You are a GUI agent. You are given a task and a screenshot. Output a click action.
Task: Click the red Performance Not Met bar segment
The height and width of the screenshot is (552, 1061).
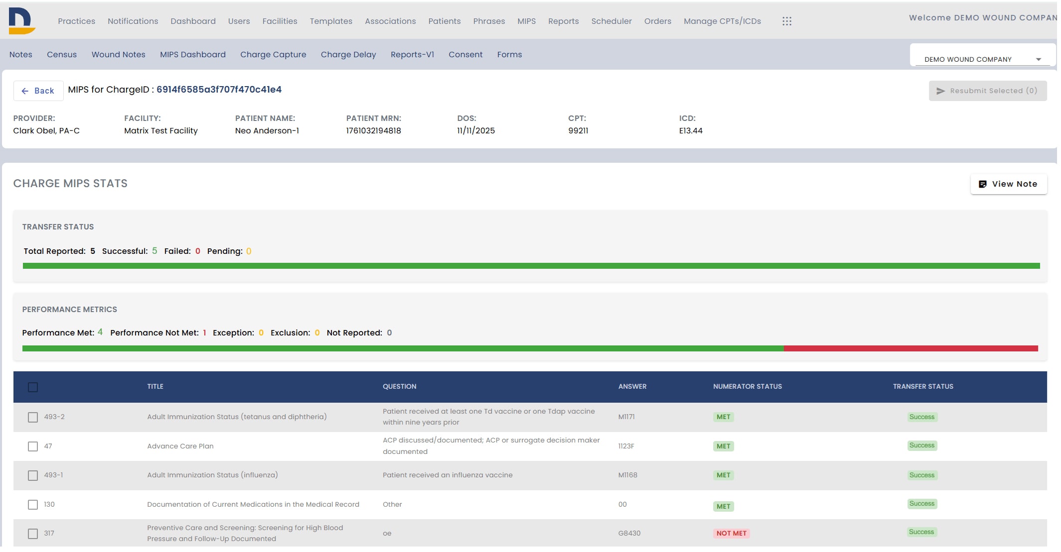(x=910, y=348)
